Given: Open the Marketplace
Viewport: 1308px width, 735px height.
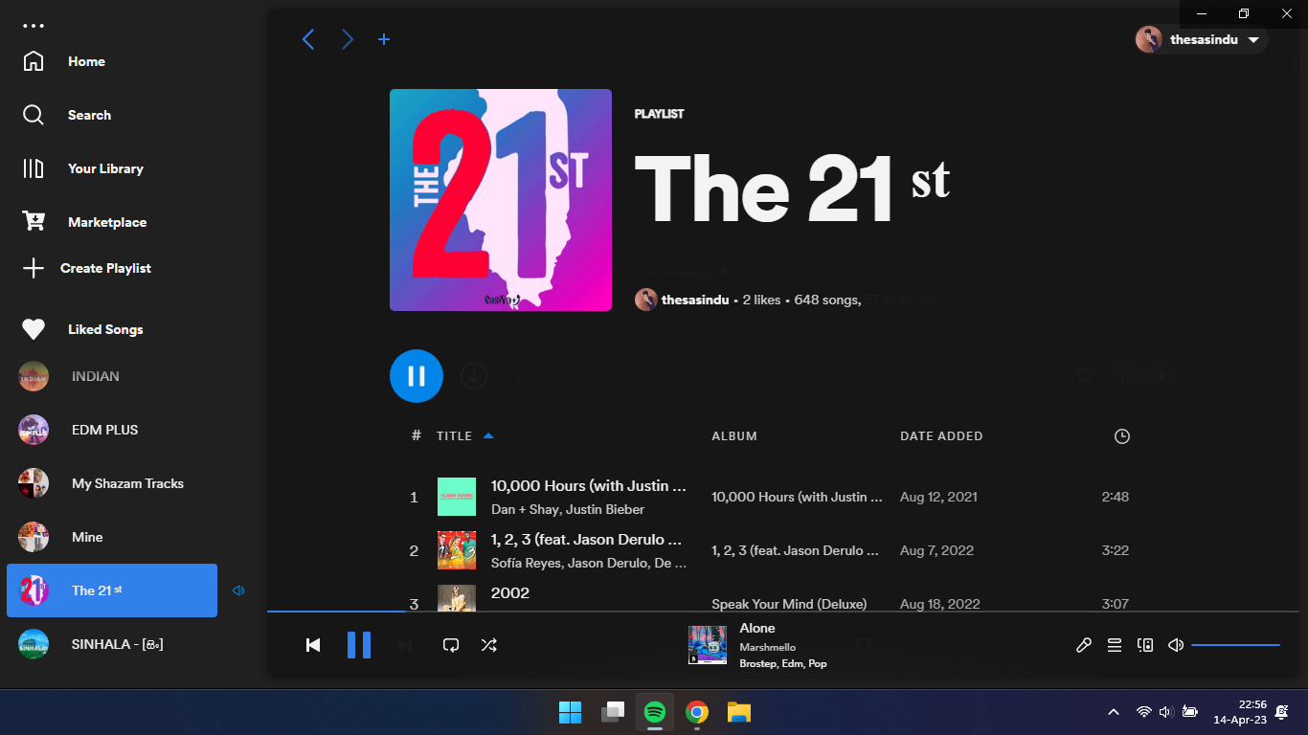Looking at the screenshot, I should coord(107,222).
